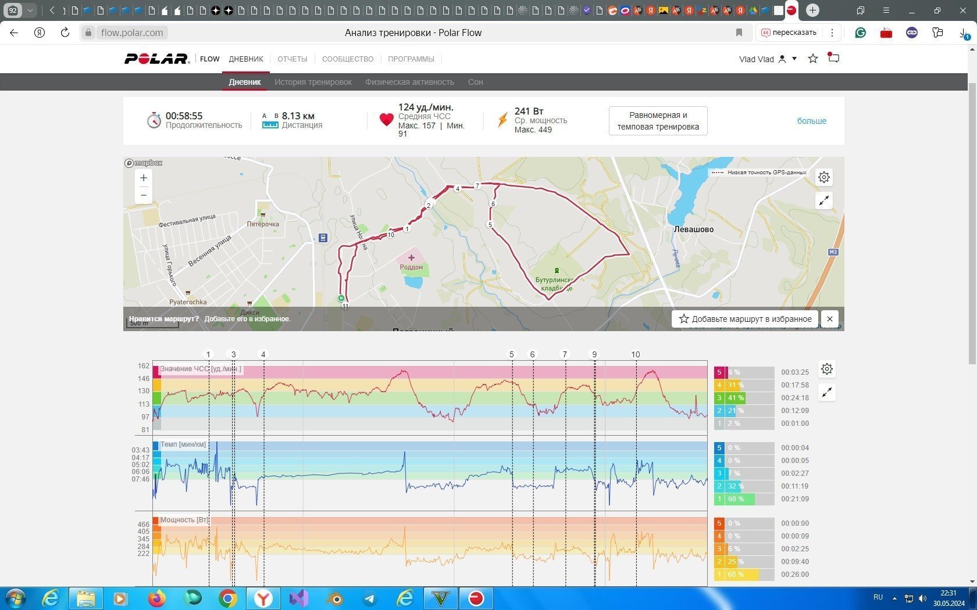Zoom out on the map
The image size is (977, 610).
point(144,195)
